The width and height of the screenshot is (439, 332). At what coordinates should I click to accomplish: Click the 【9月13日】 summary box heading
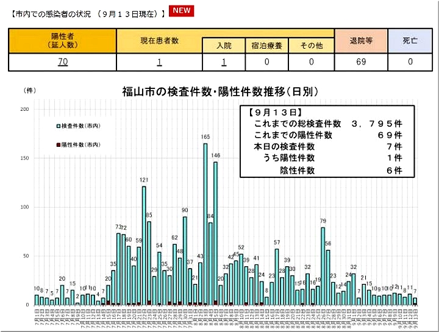click(x=275, y=113)
